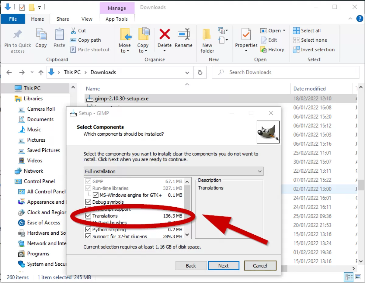Switch to the Home tab
365x283 pixels.
tap(37, 19)
